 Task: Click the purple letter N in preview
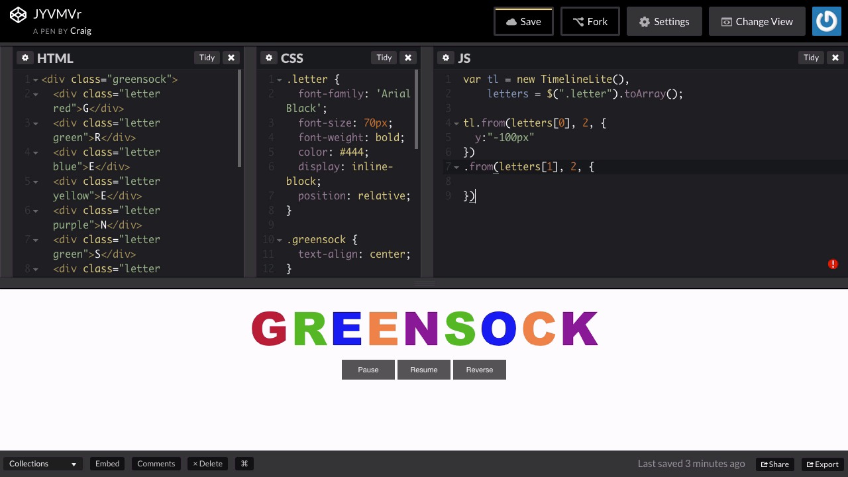[x=421, y=329]
